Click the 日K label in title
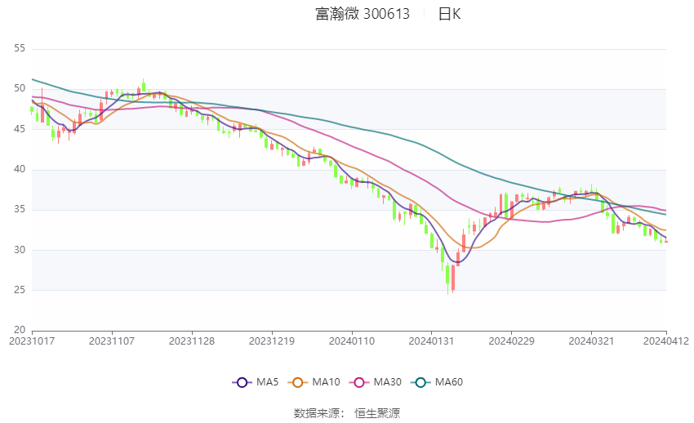This screenshot has height=423, width=694. point(450,14)
